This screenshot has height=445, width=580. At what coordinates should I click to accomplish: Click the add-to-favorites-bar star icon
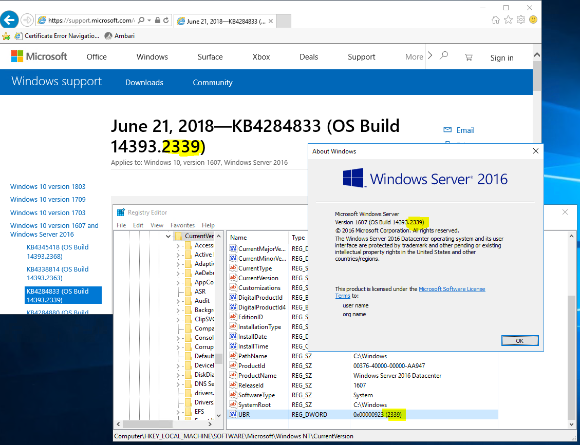click(x=6, y=36)
